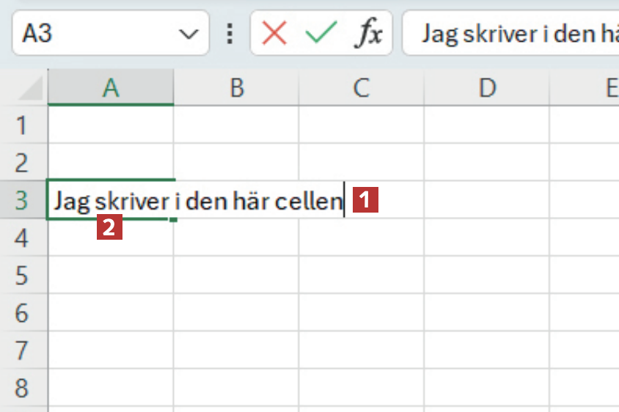The height and width of the screenshot is (412, 619).
Task: Select row 1 header
Action: pos(22,125)
